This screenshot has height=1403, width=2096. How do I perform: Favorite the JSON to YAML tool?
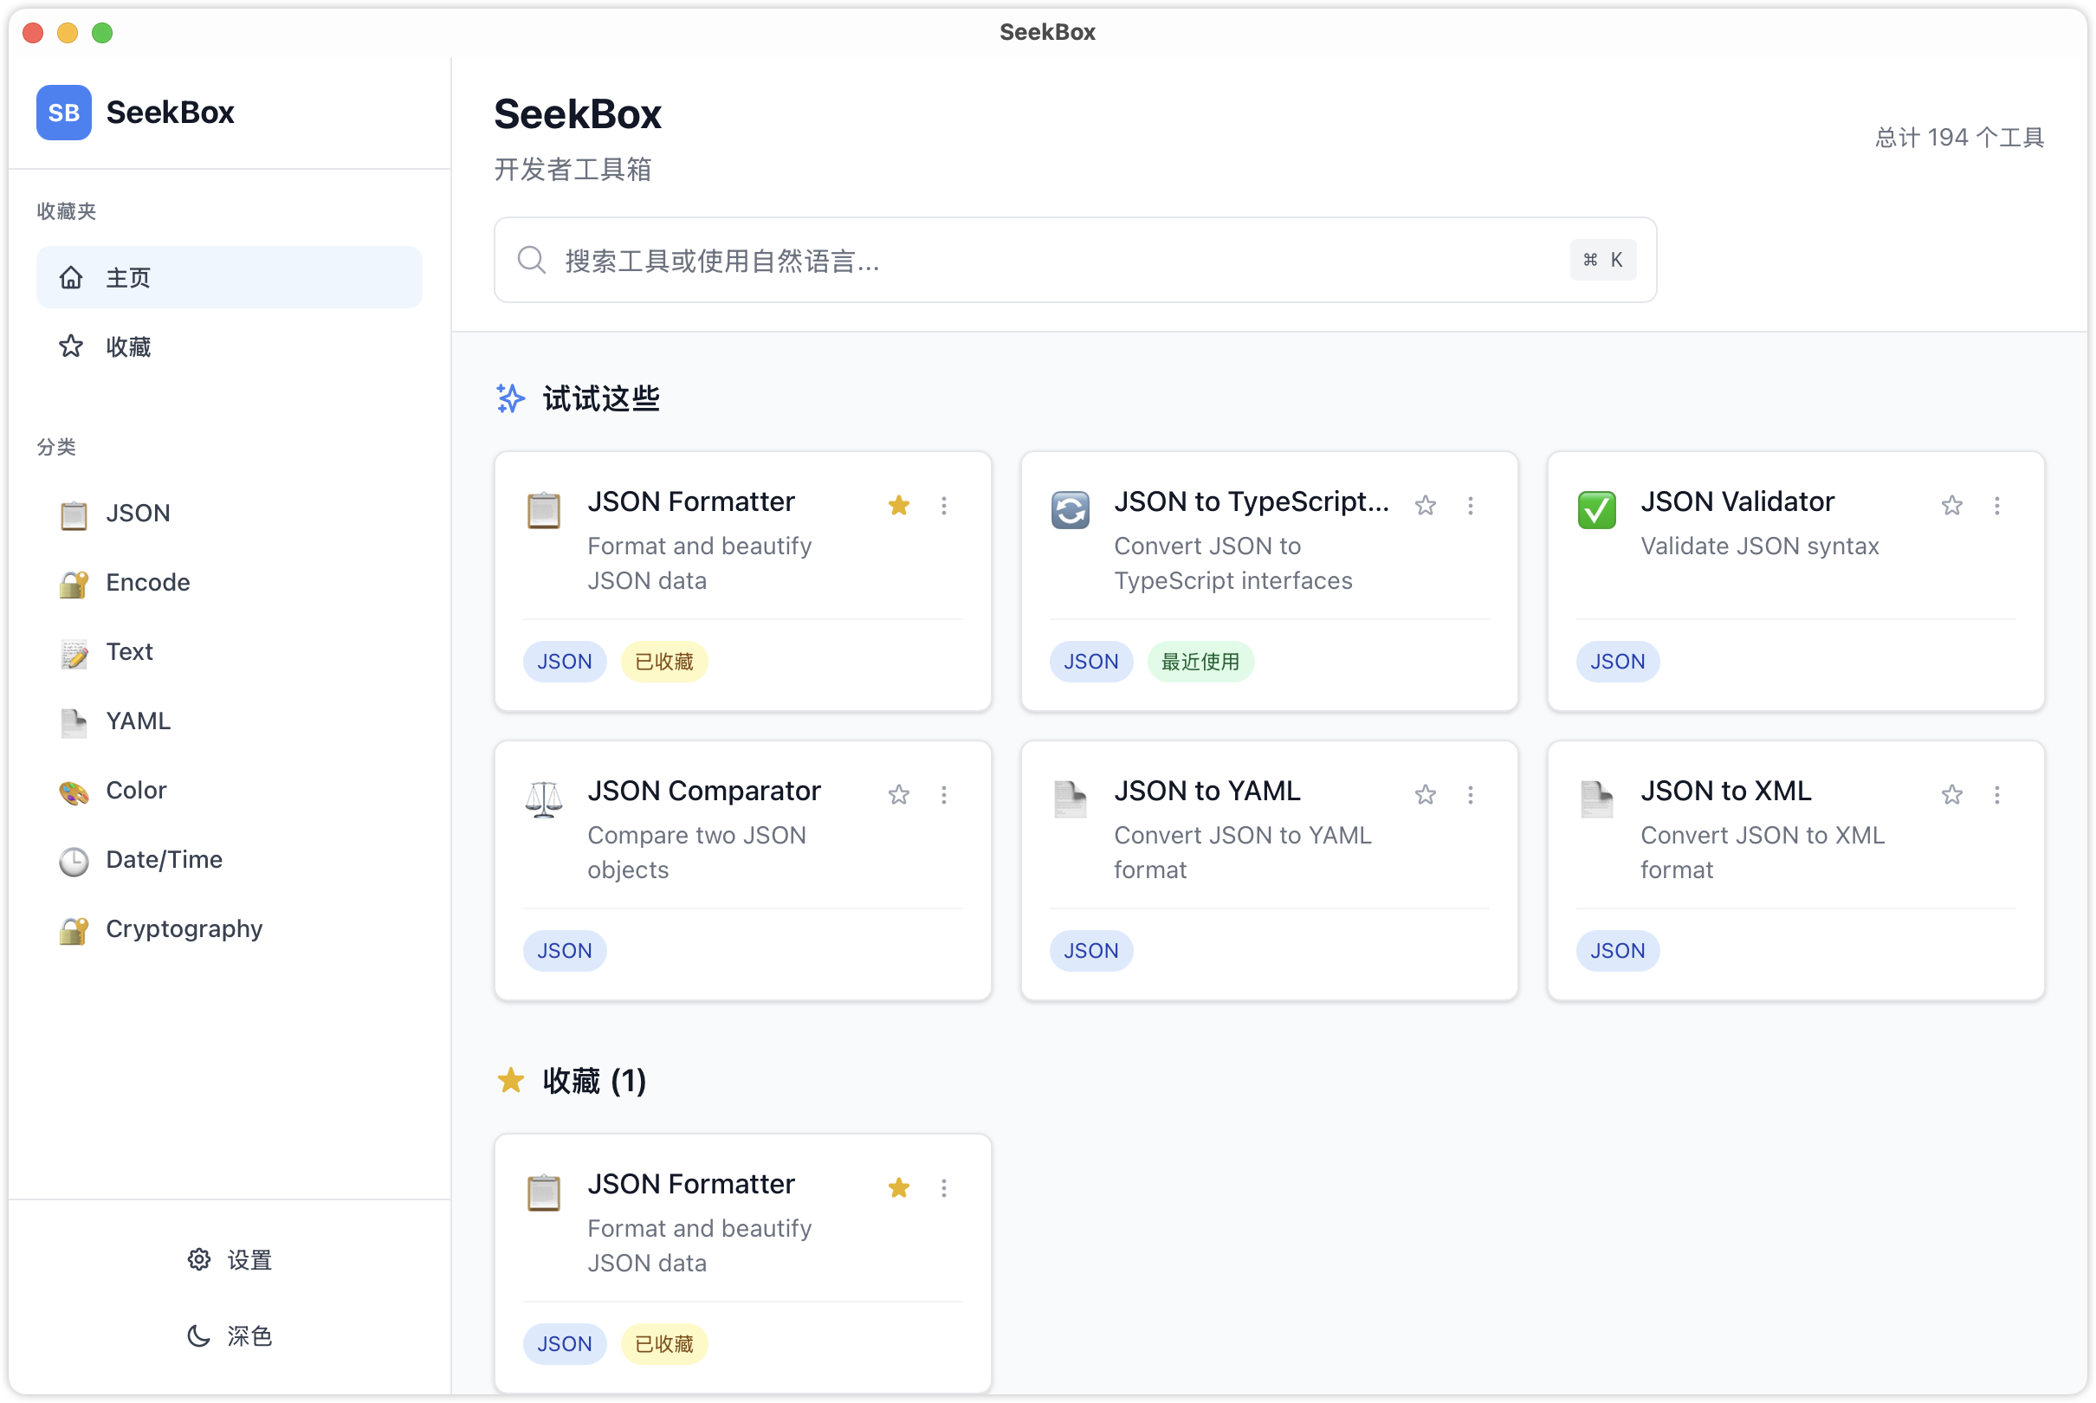pos(1425,794)
